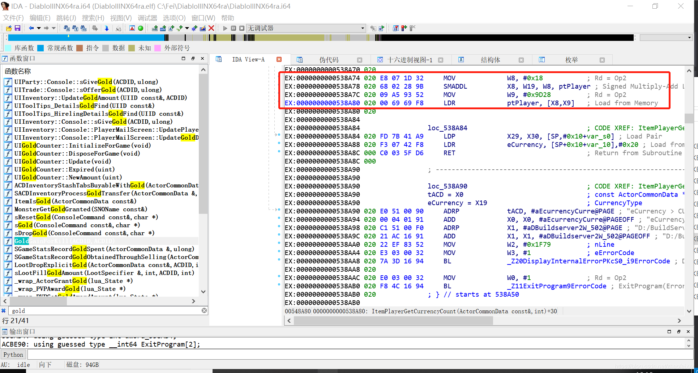Open the 搜索(H) menu

(x=93, y=18)
